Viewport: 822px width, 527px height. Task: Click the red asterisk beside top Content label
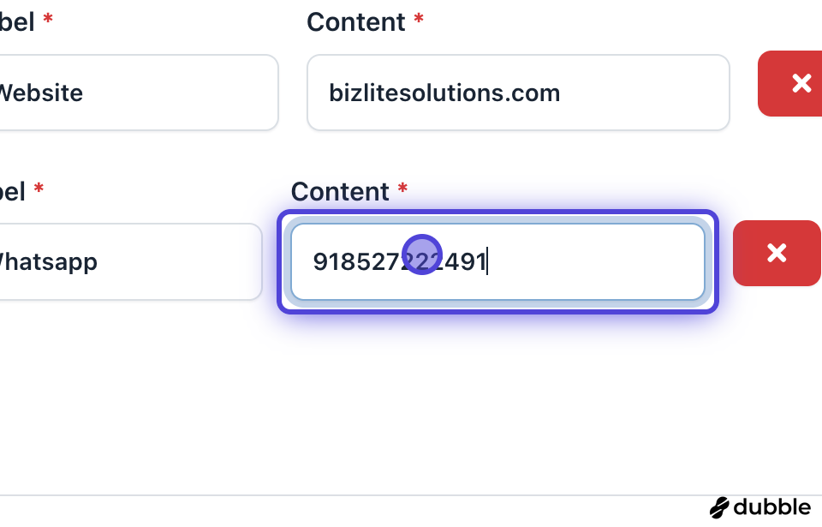click(419, 20)
